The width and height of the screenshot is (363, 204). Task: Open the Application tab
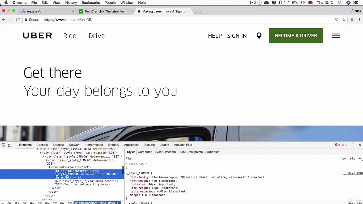132,145
